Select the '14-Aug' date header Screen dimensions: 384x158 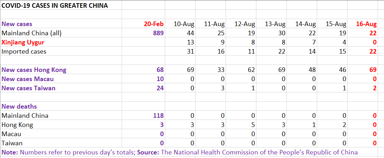(306, 24)
